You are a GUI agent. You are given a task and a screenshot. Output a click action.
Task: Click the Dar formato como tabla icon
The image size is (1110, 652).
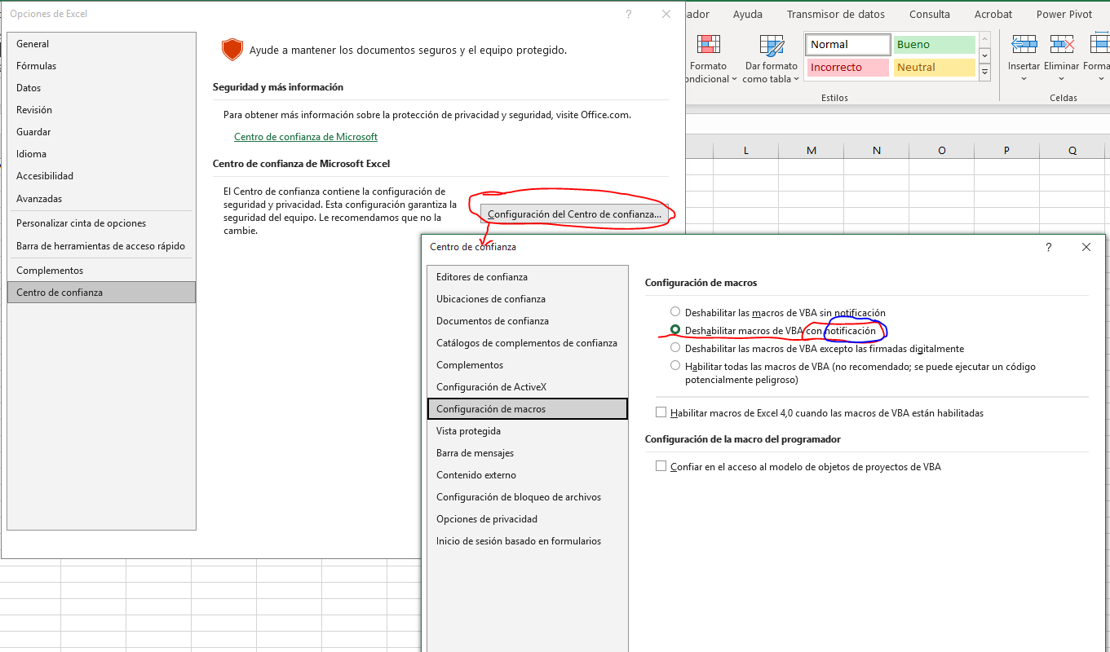(x=771, y=45)
